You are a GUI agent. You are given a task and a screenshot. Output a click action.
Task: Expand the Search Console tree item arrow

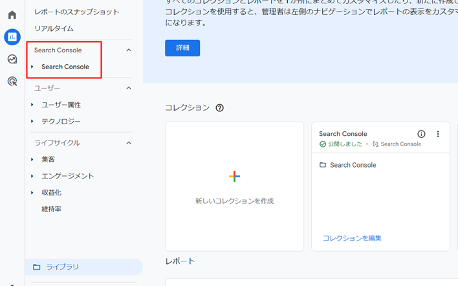[x=32, y=67]
